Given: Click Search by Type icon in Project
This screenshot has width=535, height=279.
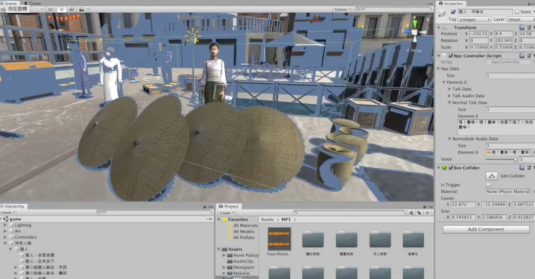Looking at the screenshot, I should tap(411, 213).
